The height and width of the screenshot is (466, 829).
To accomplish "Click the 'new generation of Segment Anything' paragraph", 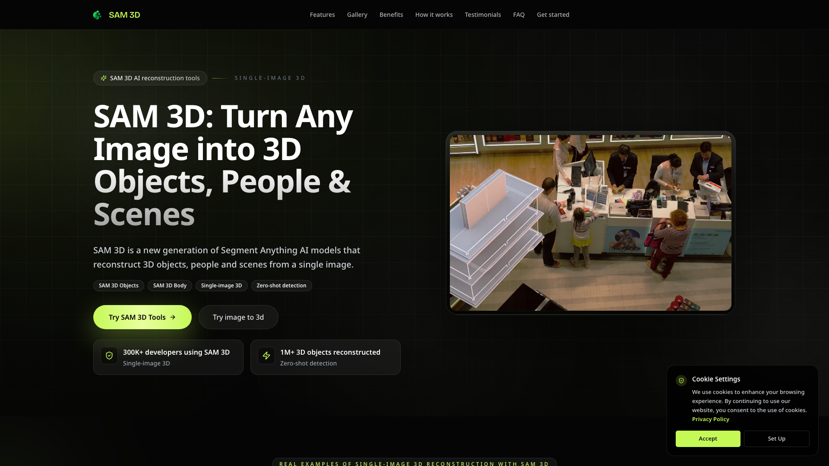I will pos(227,258).
